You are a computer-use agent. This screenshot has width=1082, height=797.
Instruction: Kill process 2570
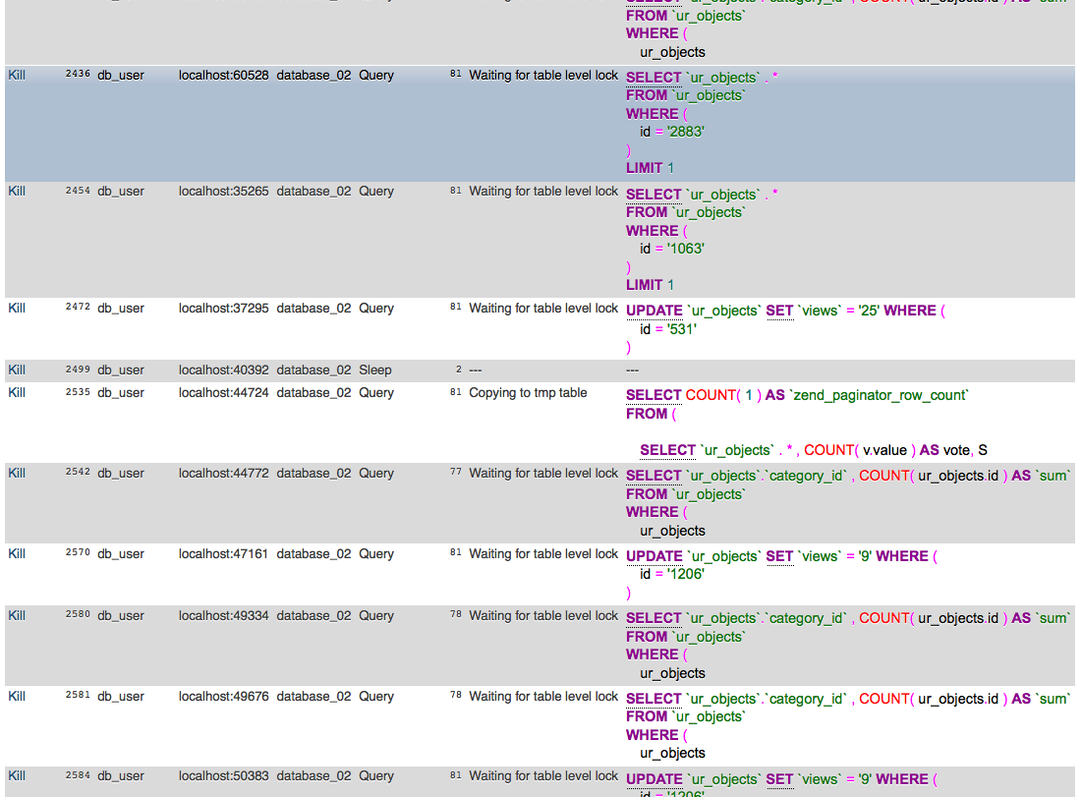[x=17, y=554]
